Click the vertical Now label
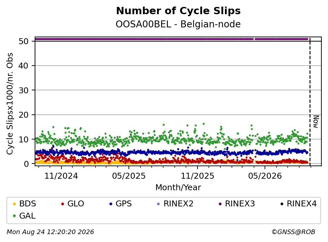This screenshot has width=328, height=242. click(x=316, y=122)
